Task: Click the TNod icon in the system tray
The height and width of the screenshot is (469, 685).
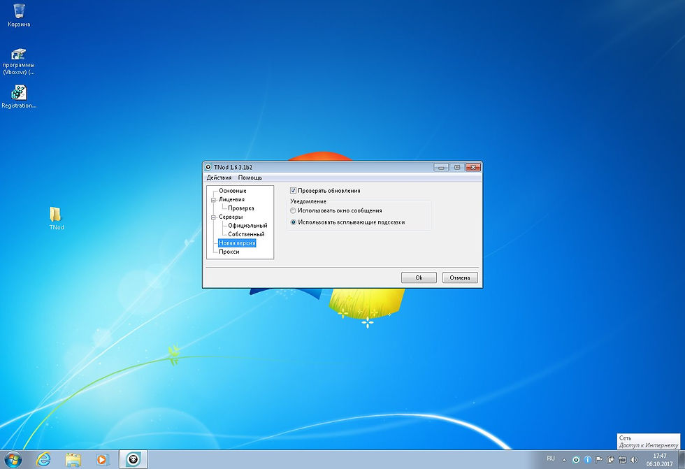Action: point(576,460)
